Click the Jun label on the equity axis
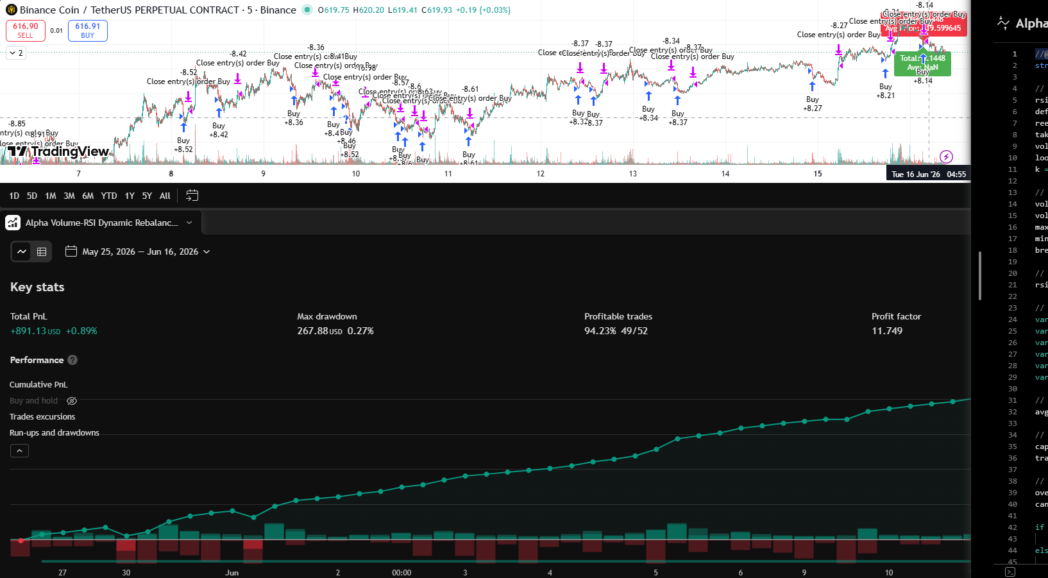 tap(232, 572)
